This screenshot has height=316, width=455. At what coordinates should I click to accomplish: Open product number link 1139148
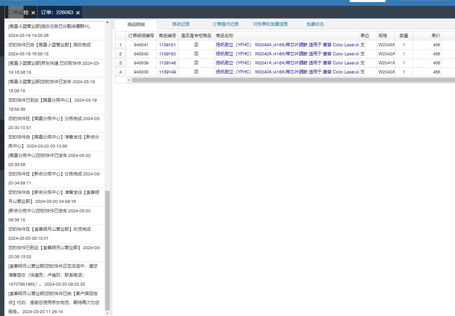168,63
